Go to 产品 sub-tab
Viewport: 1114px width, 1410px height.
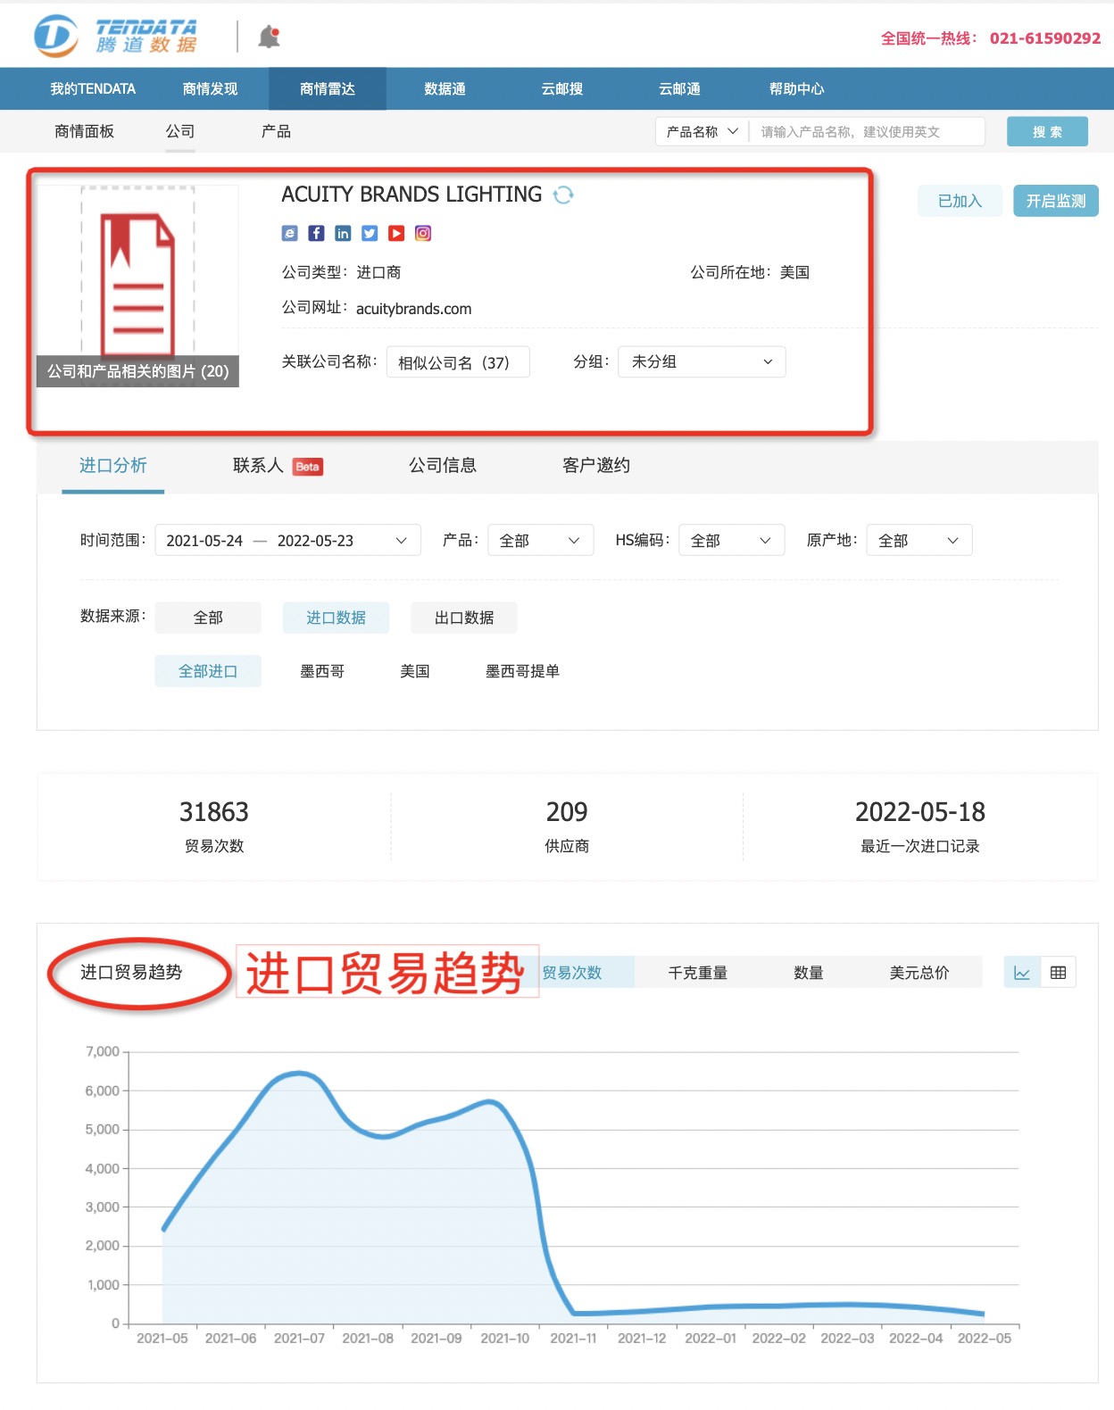click(276, 131)
